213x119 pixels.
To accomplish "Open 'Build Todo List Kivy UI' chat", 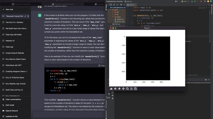I will pos(15,90).
